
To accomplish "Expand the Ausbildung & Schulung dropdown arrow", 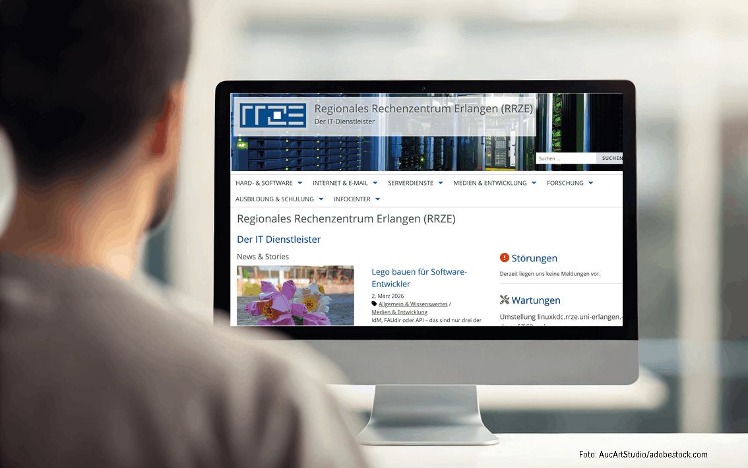I will [x=321, y=199].
